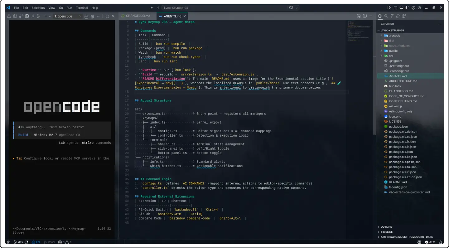
Task: Open notifications bell in status bar
Action: click(441, 242)
